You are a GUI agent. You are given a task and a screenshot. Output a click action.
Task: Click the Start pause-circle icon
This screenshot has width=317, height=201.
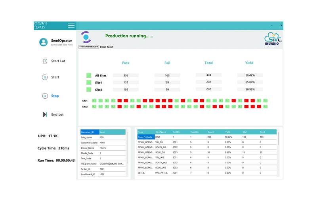45,77
